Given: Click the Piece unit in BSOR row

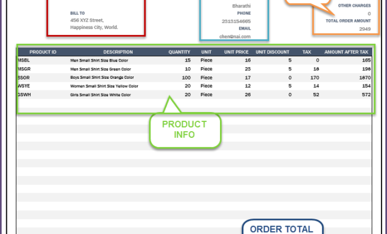Looking at the screenshot, I should tap(206, 78).
